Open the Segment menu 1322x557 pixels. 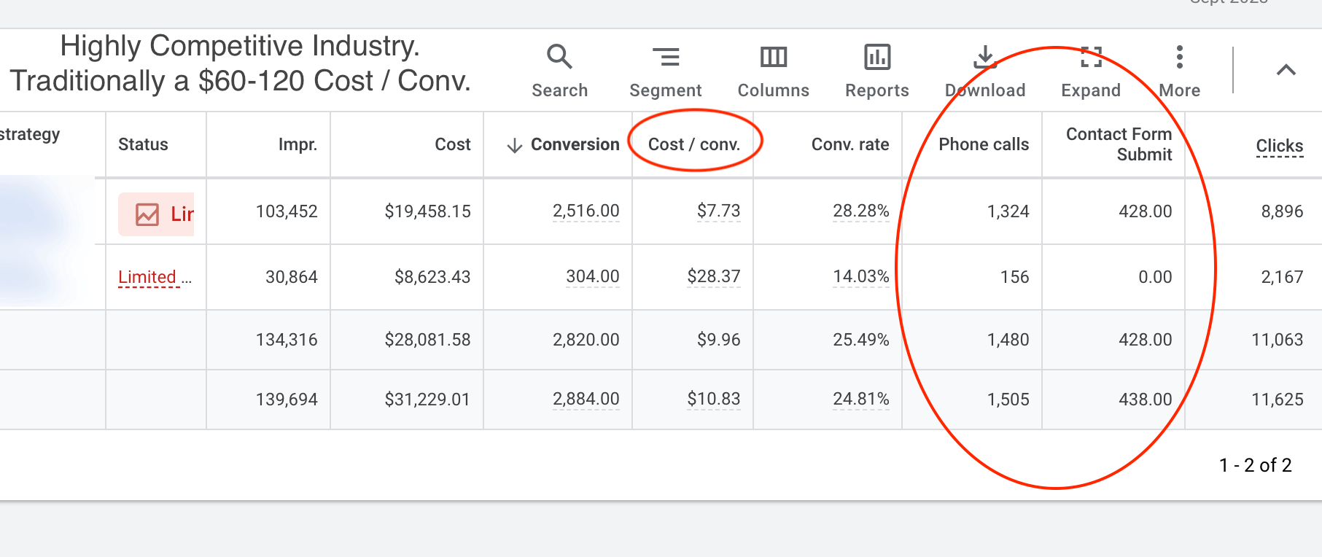click(x=665, y=71)
